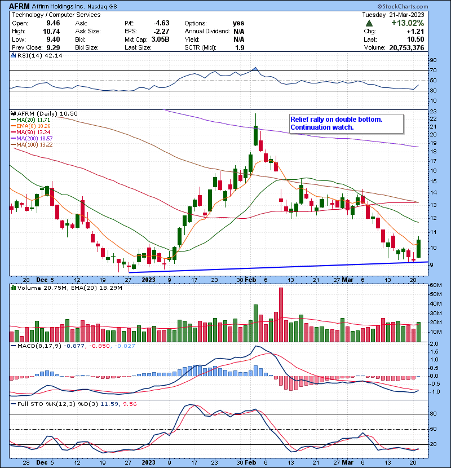Click the Mkt Cap 3.05B value
Image resolution: width=451 pixels, height=468 pixels.
tap(160, 39)
